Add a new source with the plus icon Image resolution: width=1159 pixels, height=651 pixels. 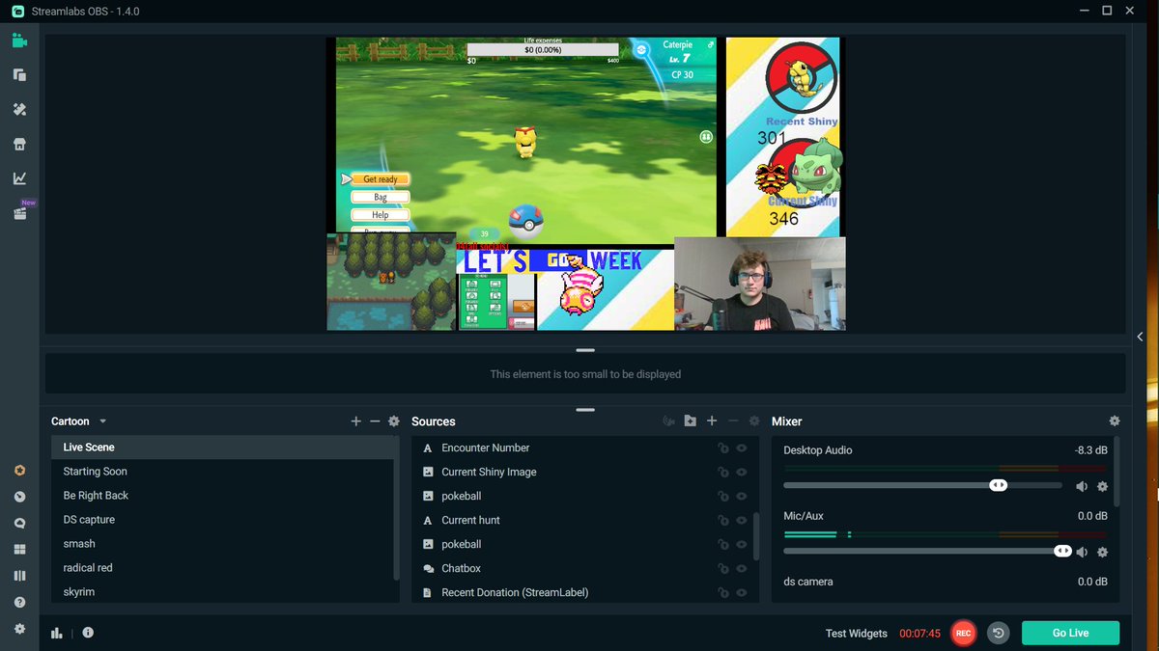pos(712,421)
